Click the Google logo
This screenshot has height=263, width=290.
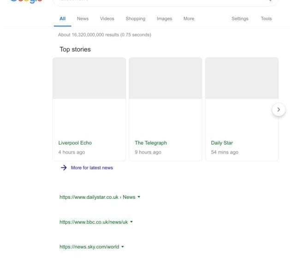pyautogui.click(x=26, y=1)
